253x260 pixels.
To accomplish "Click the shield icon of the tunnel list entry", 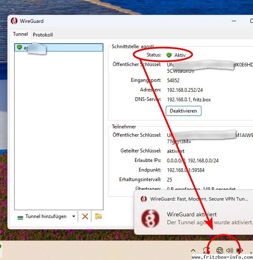I will pos(20,47).
